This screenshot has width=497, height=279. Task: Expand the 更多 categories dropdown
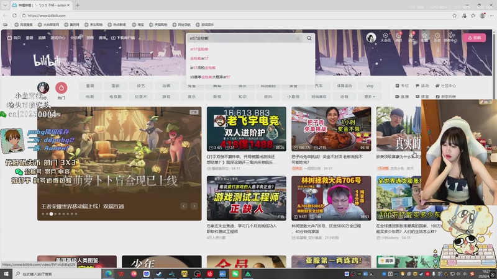[x=370, y=97]
